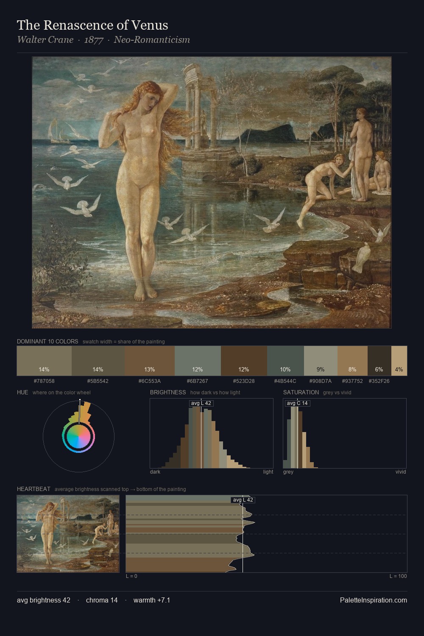Click the #6B7267 grey-green swatch
Screen dimensions: 424x636
(x=198, y=361)
